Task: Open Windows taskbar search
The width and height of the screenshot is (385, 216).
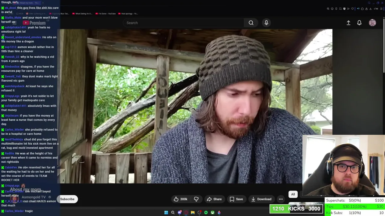Action: coord(173,212)
